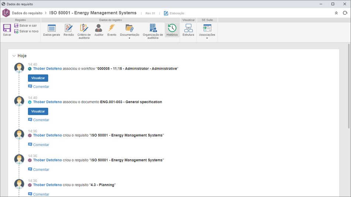The height and width of the screenshot is (197, 351).
Task: Select the workflow name "000005 - 11:15 - Administrator - Administrative"
Action: click(x=137, y=69)
